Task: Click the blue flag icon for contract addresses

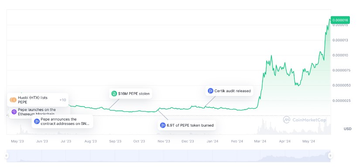Action: [37, 121]
